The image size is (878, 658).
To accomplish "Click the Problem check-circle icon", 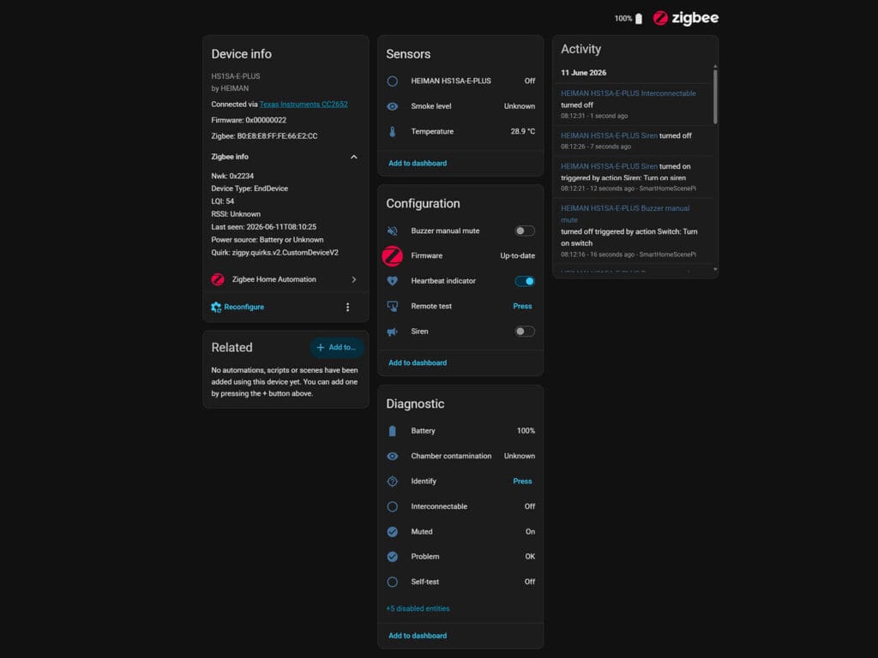I will point(393,557).
